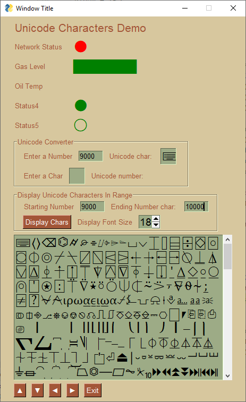This screenshot has height=402, width=246.
Task: Click the hollow Status5 circle indicator
Action: (x=81, y=125)
